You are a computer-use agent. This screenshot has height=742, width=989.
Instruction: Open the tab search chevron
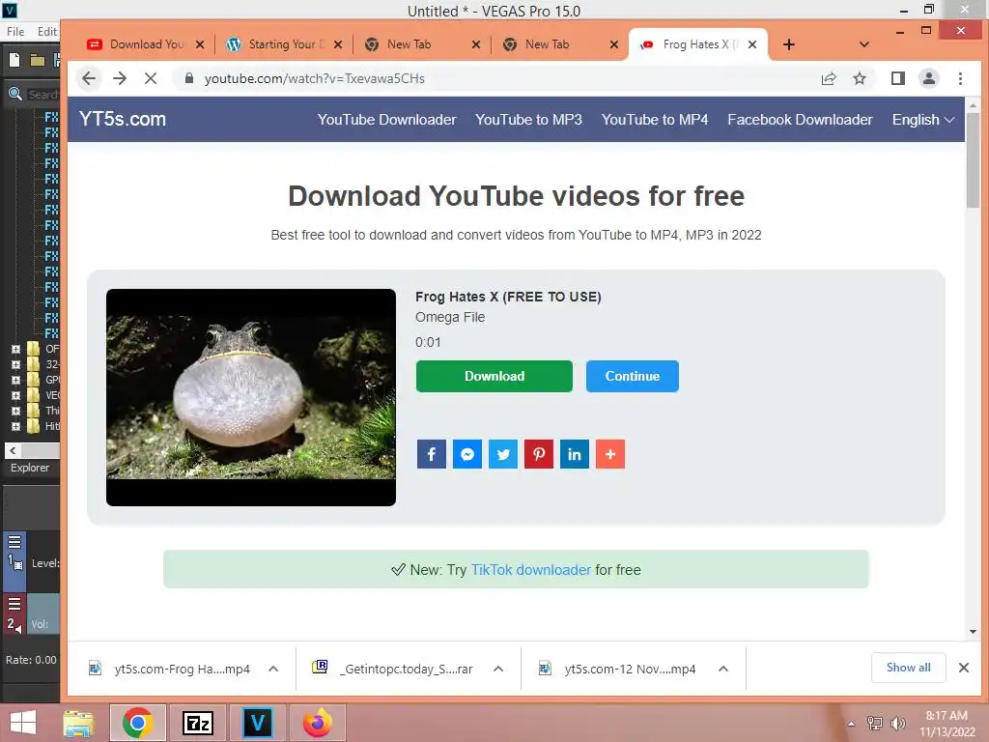pos(864,44)
